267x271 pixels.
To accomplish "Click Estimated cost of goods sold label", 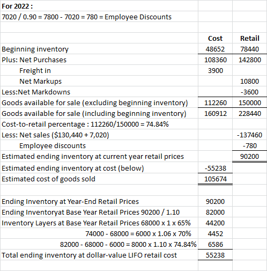I will pos(48,179).
